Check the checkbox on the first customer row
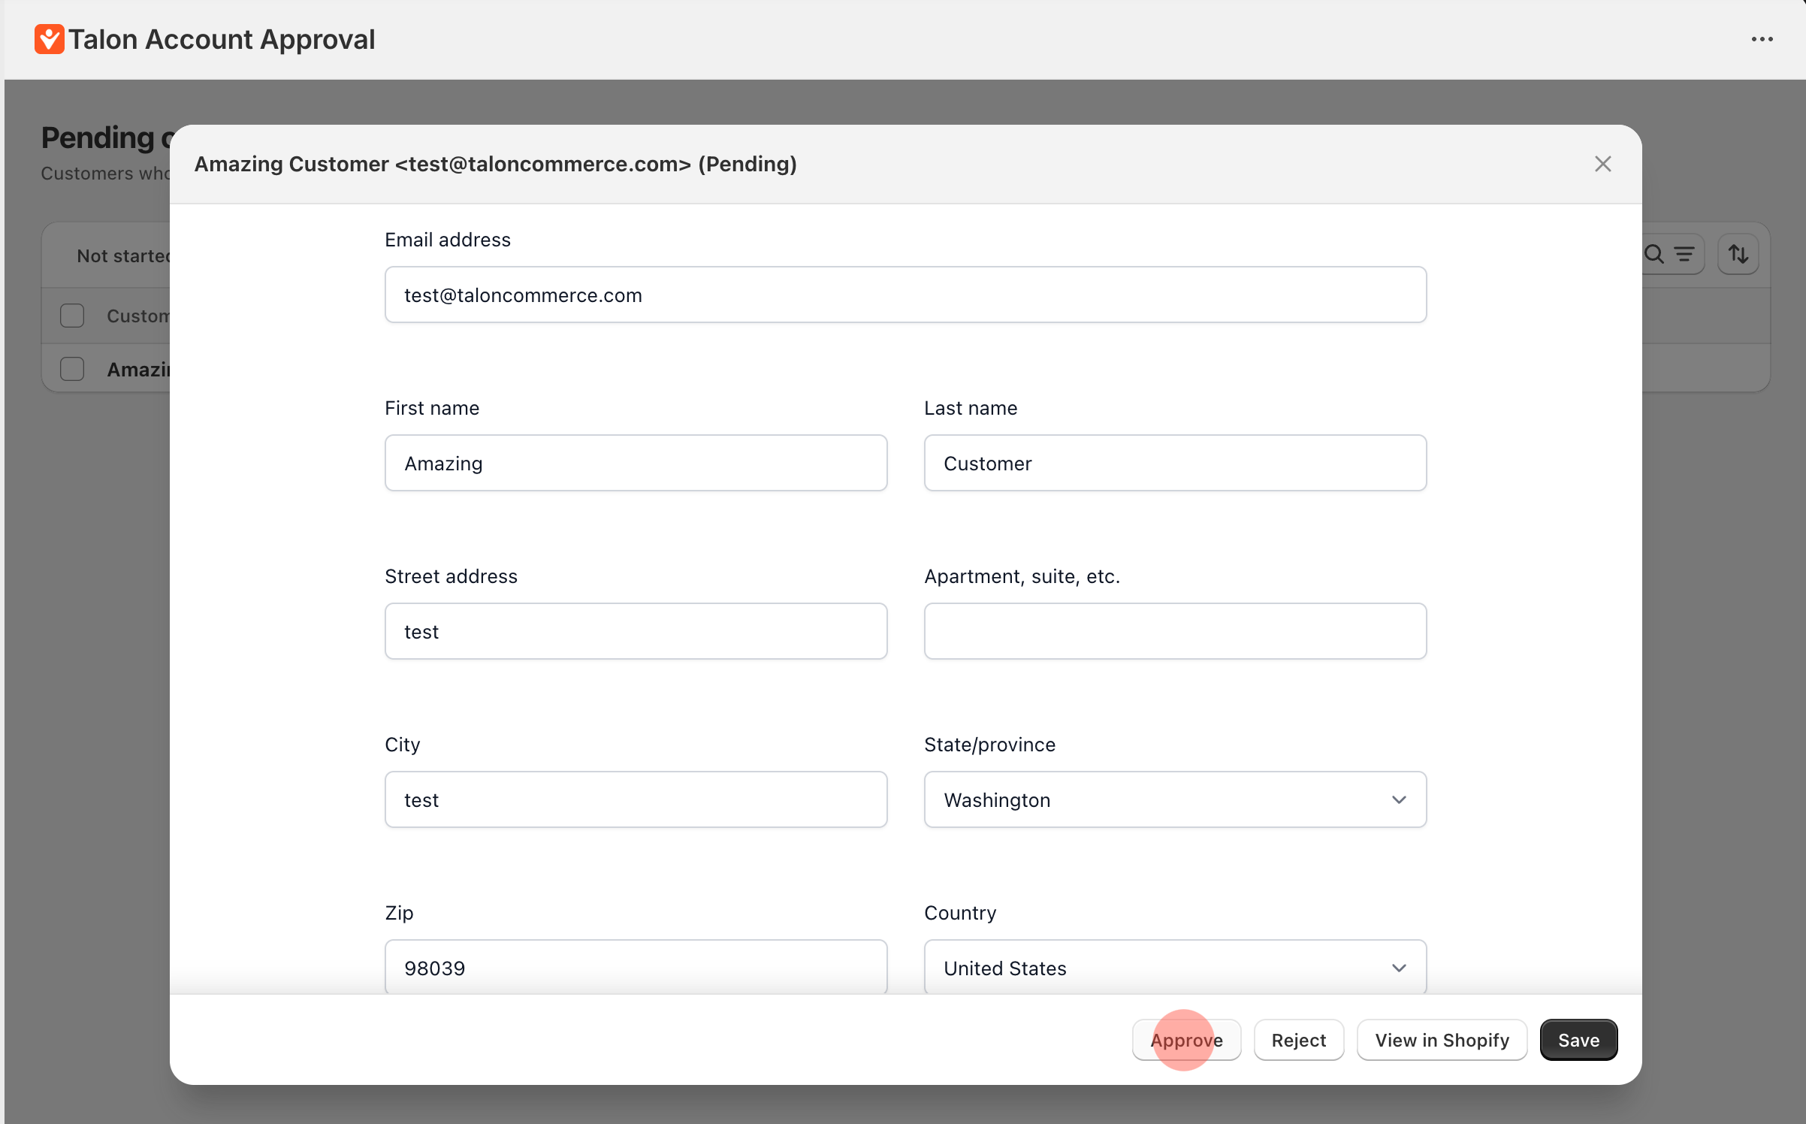This screenshot has height=1124, width=1806. point(72,316)
